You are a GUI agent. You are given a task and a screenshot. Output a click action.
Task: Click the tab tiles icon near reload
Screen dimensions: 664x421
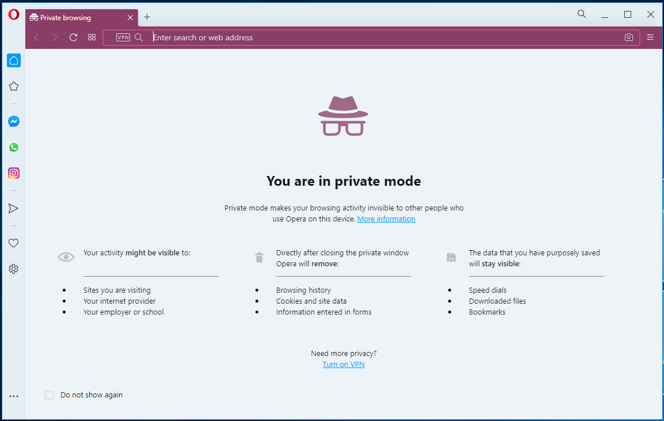tap(91, 37)
